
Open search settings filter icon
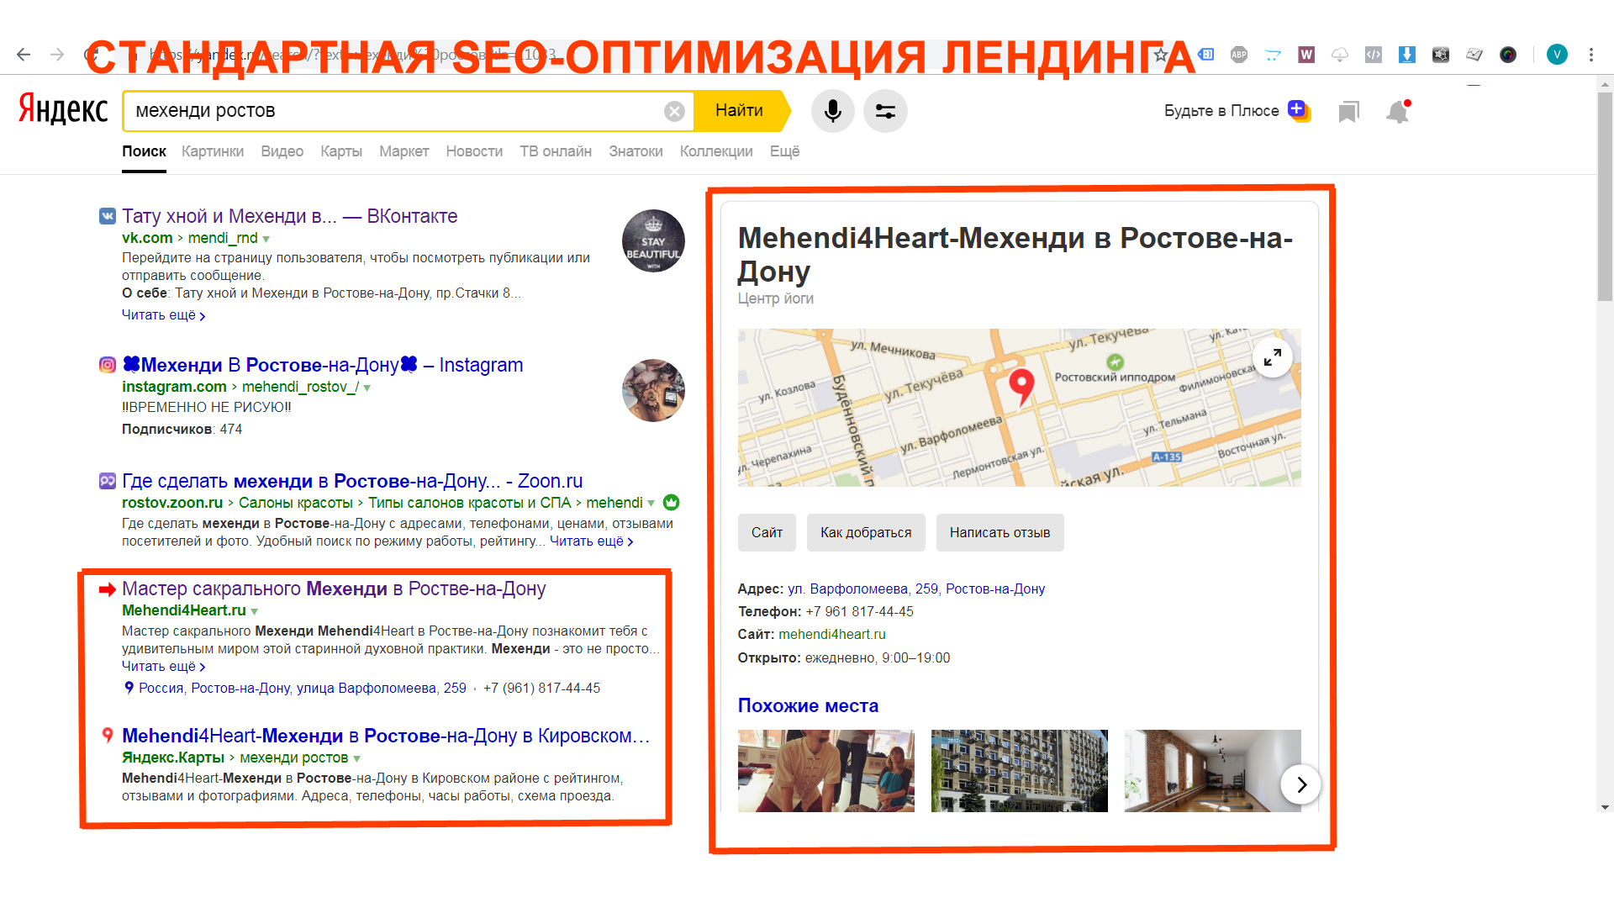(x=885, y=111)
